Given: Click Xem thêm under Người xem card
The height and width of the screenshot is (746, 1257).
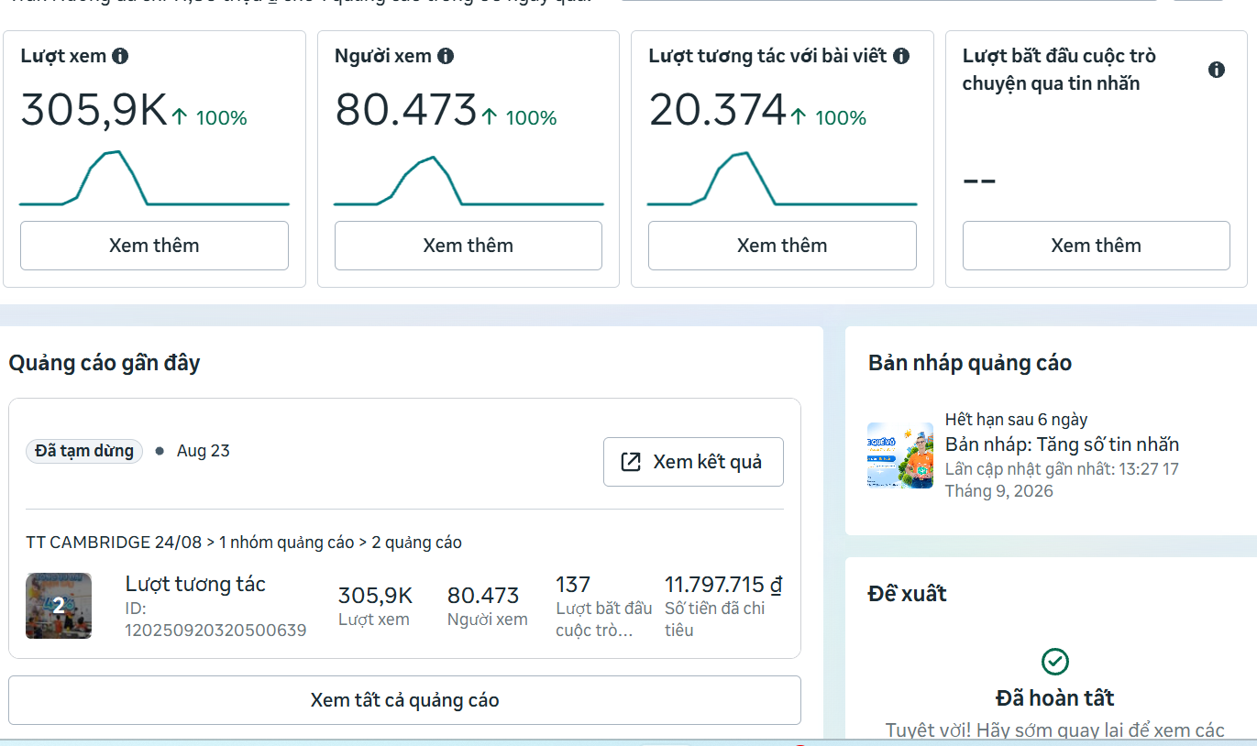Looking at the screenshot, I should pyautogui.click(x=469, y=246).
